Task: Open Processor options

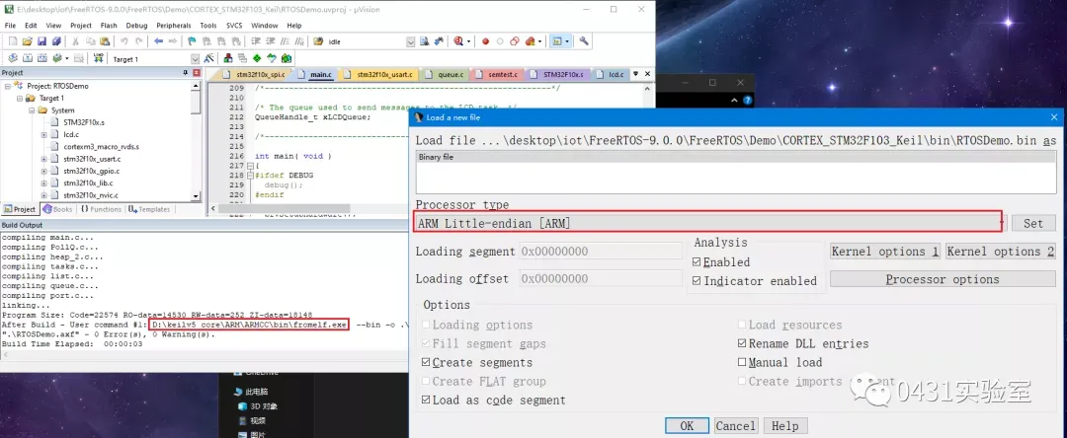Action: (943, 279)
